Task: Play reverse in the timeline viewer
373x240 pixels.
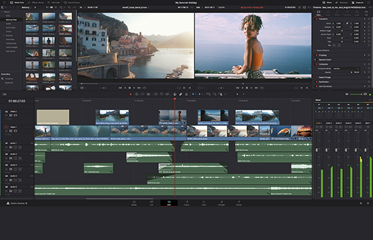Action: point(242,88)
